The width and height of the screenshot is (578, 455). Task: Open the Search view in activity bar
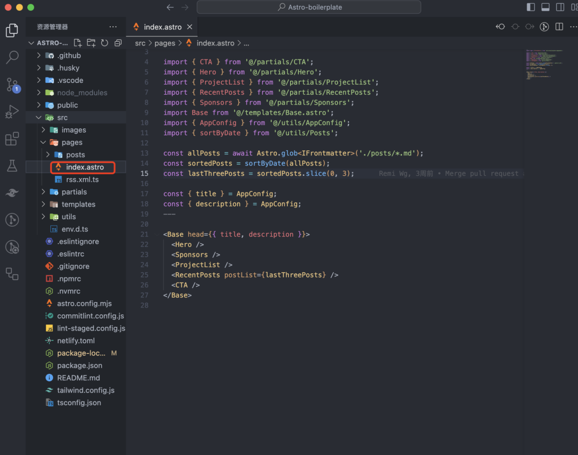(12, 57)
